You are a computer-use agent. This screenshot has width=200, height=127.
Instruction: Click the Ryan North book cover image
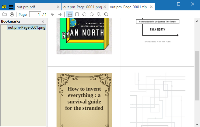click(84, 36)
